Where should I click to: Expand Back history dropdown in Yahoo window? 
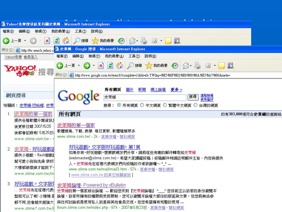(25, 41)
